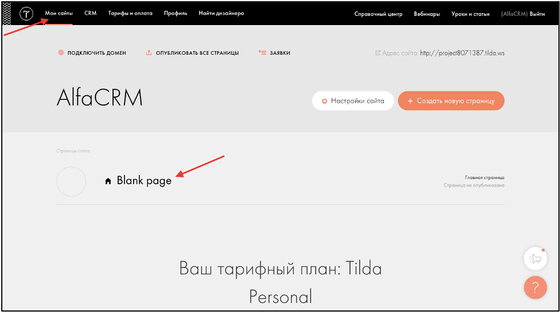The width and height of the screenshot is (560, 312).
Task: Click the home icon beside Blank page
Action: click(x=108, y=181)
